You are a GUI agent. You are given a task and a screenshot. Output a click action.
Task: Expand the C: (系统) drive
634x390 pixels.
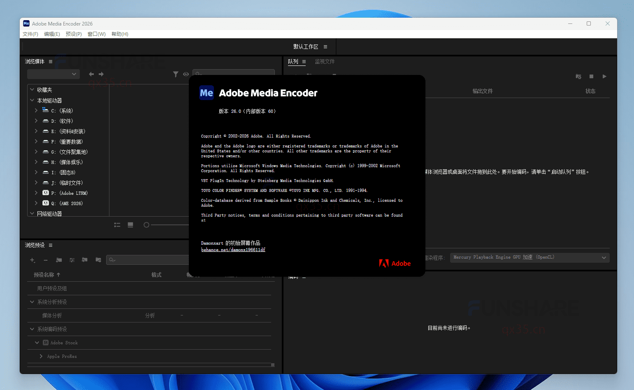tap(36, 110)
